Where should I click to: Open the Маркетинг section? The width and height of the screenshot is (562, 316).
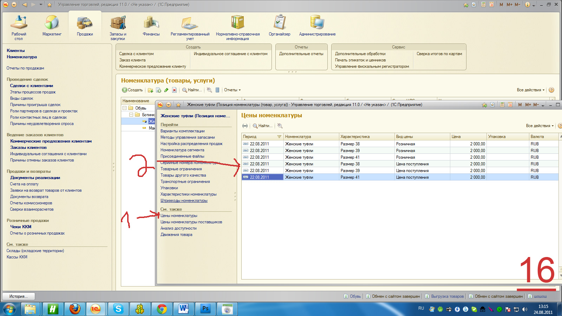(x=52, y=26)
